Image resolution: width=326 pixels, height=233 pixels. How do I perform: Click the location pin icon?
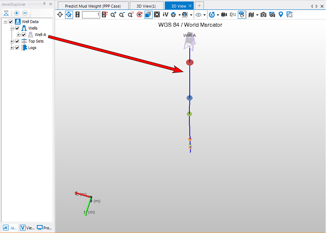(281, 15)
